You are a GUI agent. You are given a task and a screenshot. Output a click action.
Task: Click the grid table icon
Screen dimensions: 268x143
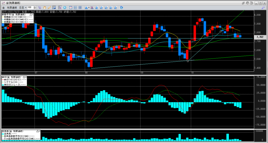tap(80, 8)
